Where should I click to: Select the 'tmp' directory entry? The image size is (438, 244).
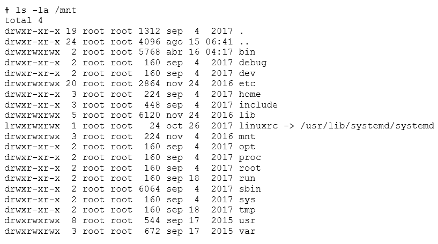[247, 210]
